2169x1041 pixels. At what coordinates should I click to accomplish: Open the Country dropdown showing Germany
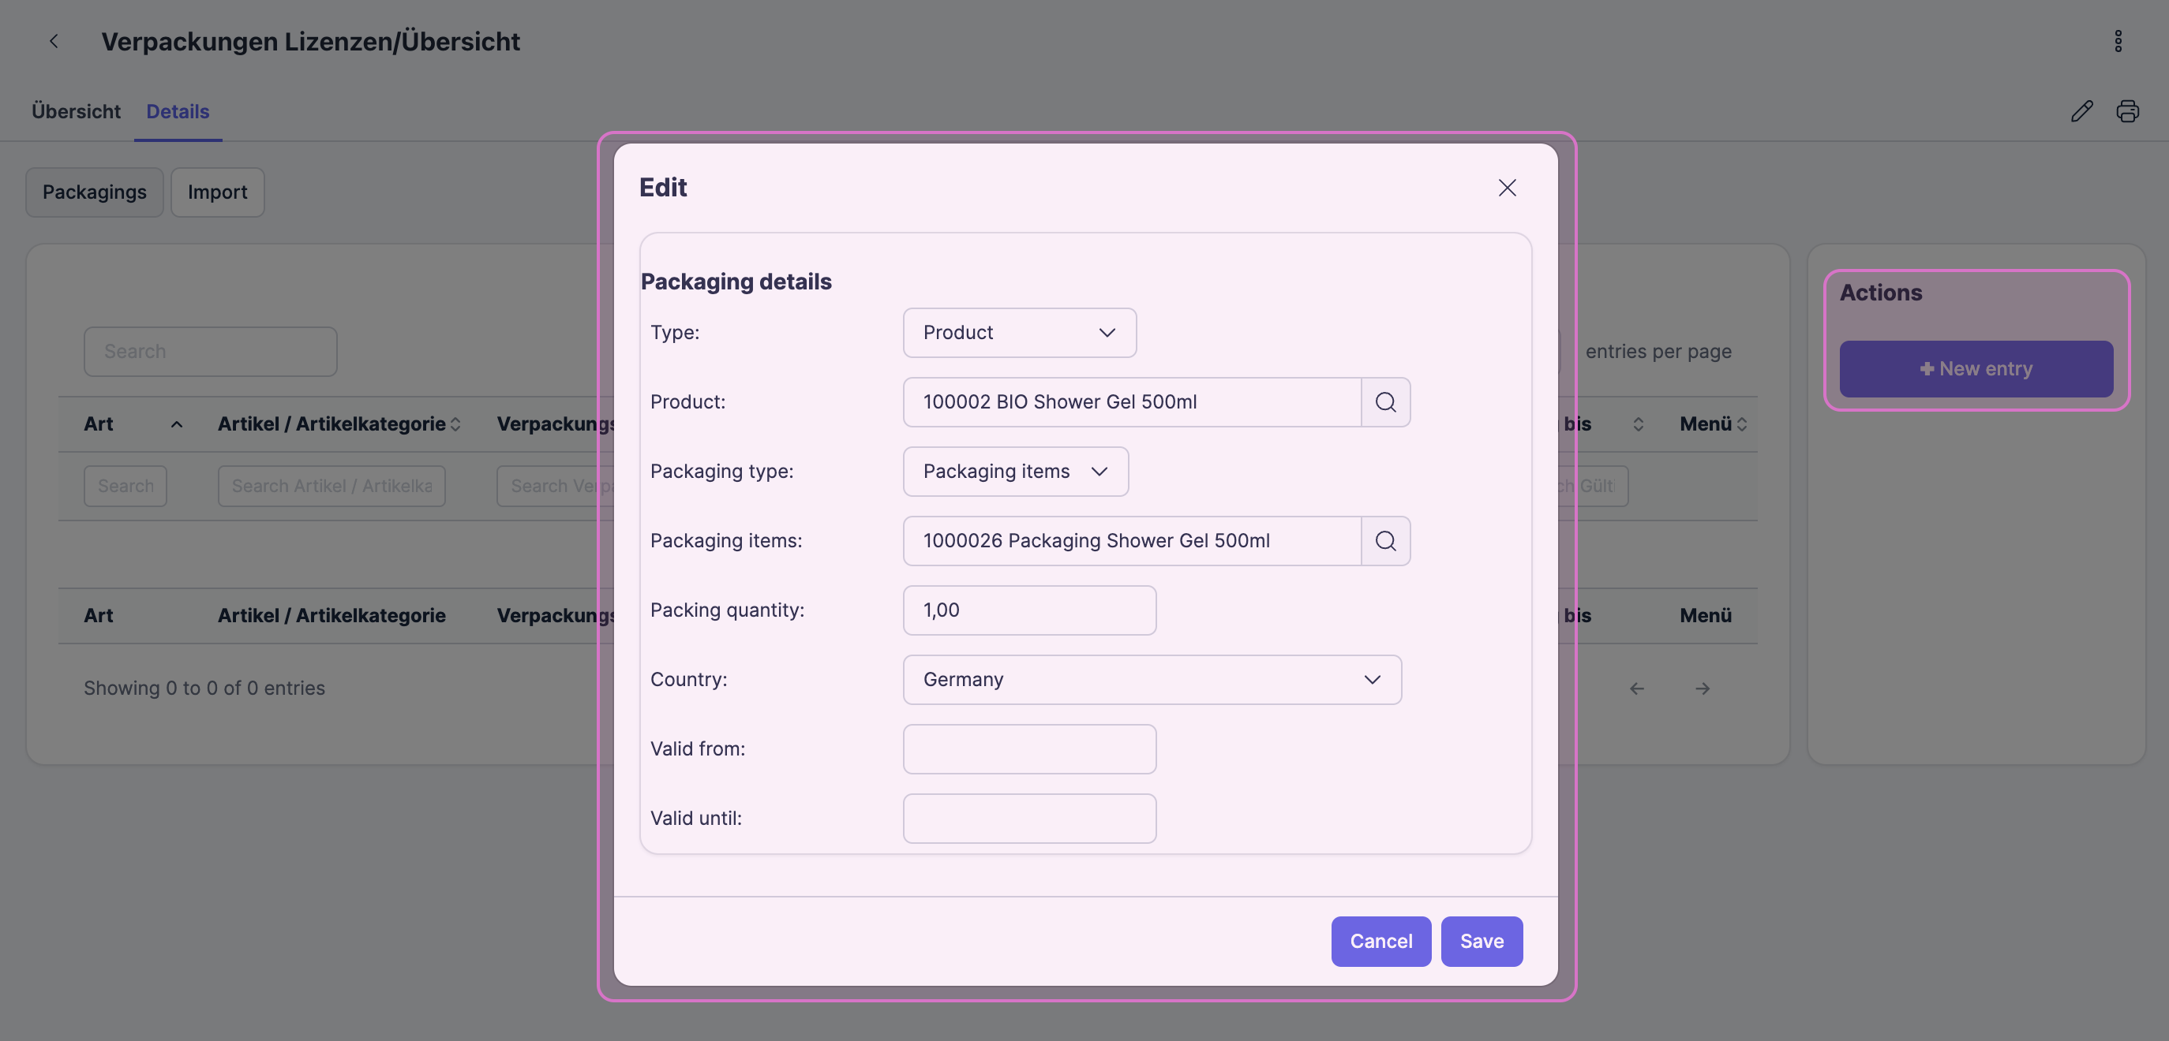pos(1151,680)
